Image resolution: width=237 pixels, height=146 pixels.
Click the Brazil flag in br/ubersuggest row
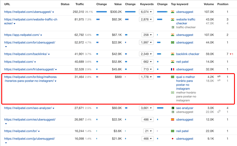[x=172, y=42]
